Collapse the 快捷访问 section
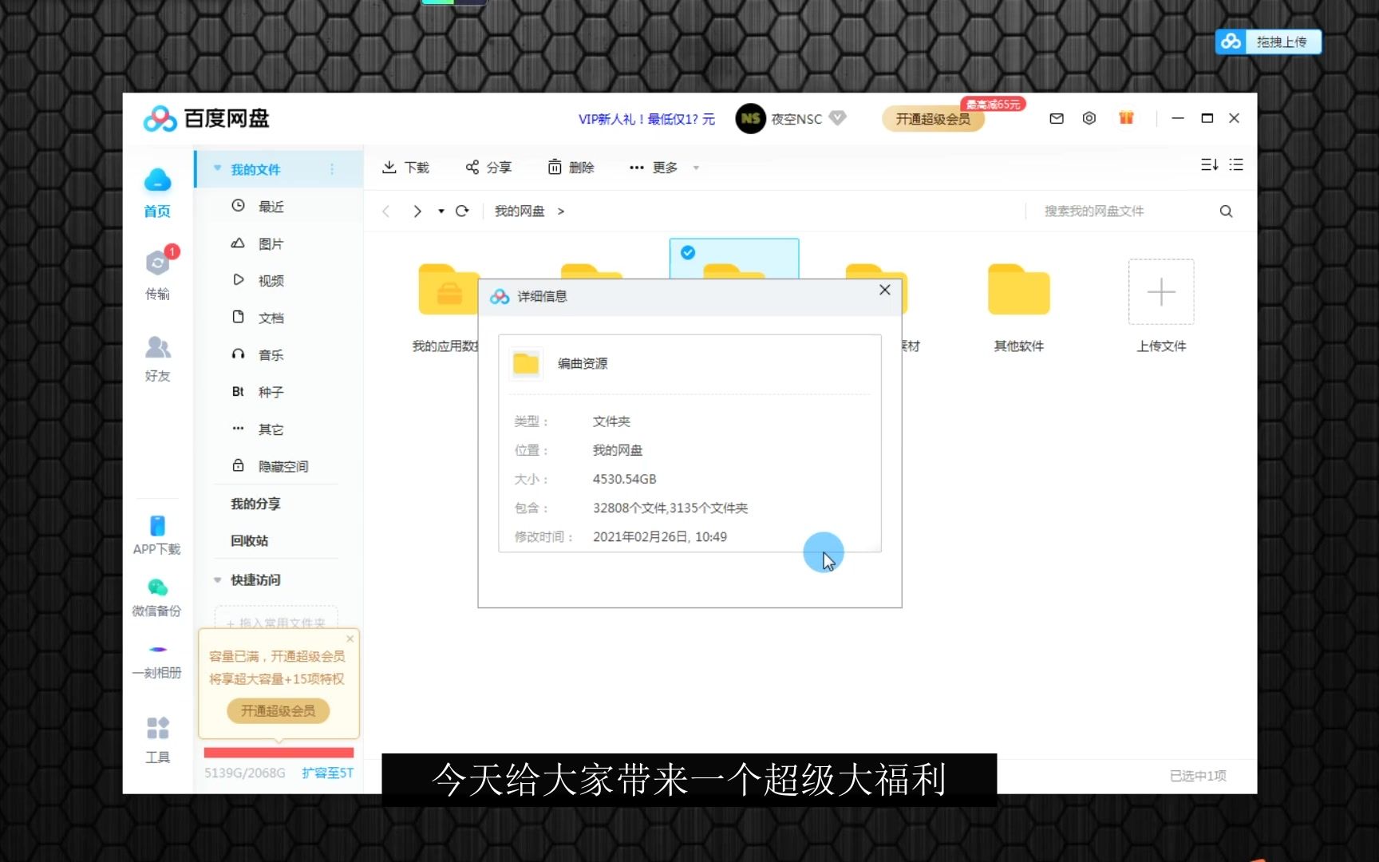 [x=217, y=579]
